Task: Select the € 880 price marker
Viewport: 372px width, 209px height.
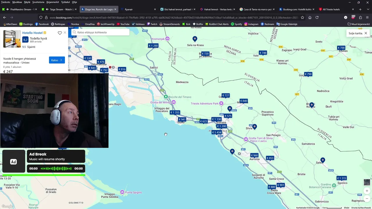Action: tap(272, 187)
